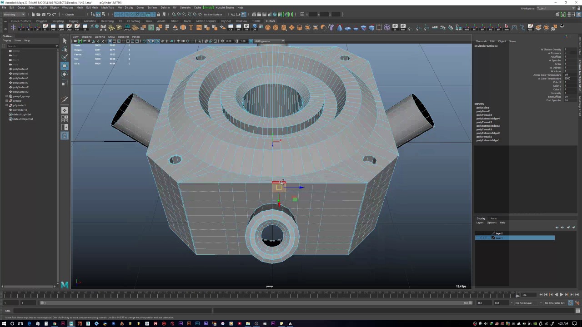The image size is (582, 327).
Task: Choose the Move tool in toolbox
Action: tap(65, 66)
